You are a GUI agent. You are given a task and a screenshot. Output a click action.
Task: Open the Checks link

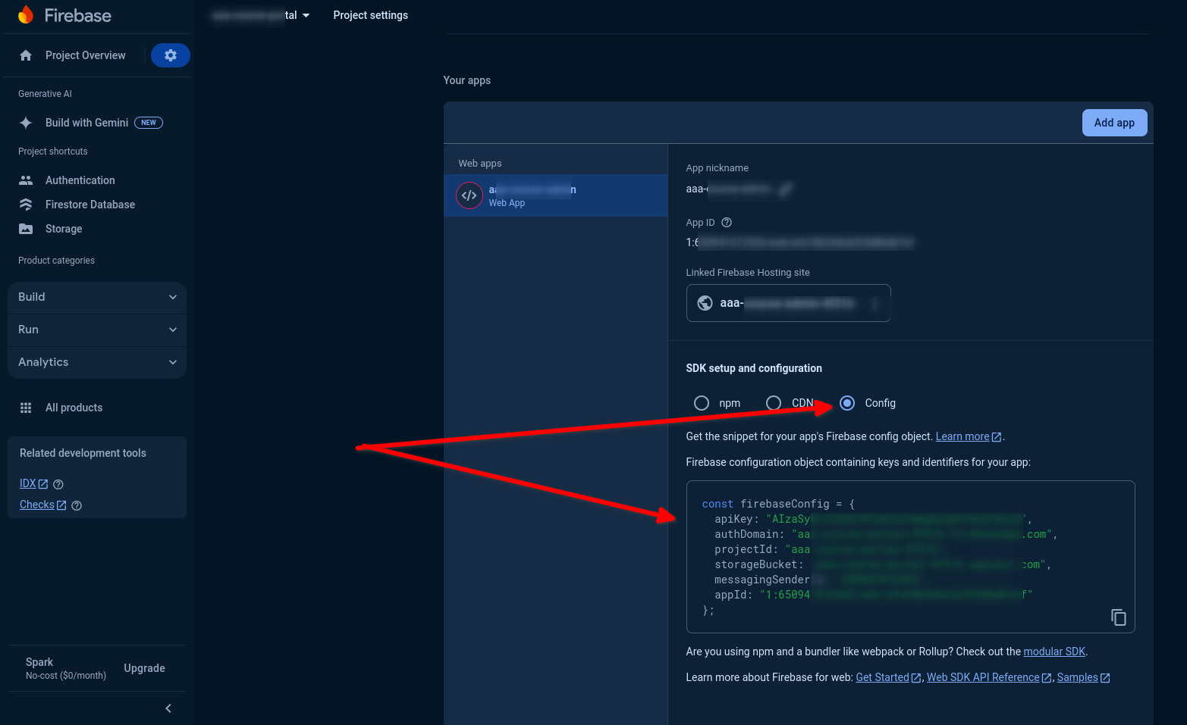pos(42,505)
